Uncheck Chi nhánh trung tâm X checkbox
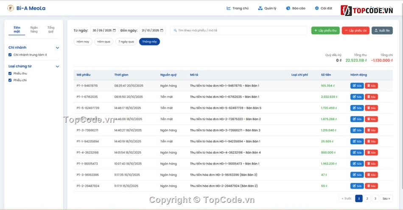 [x=10, y=55]
